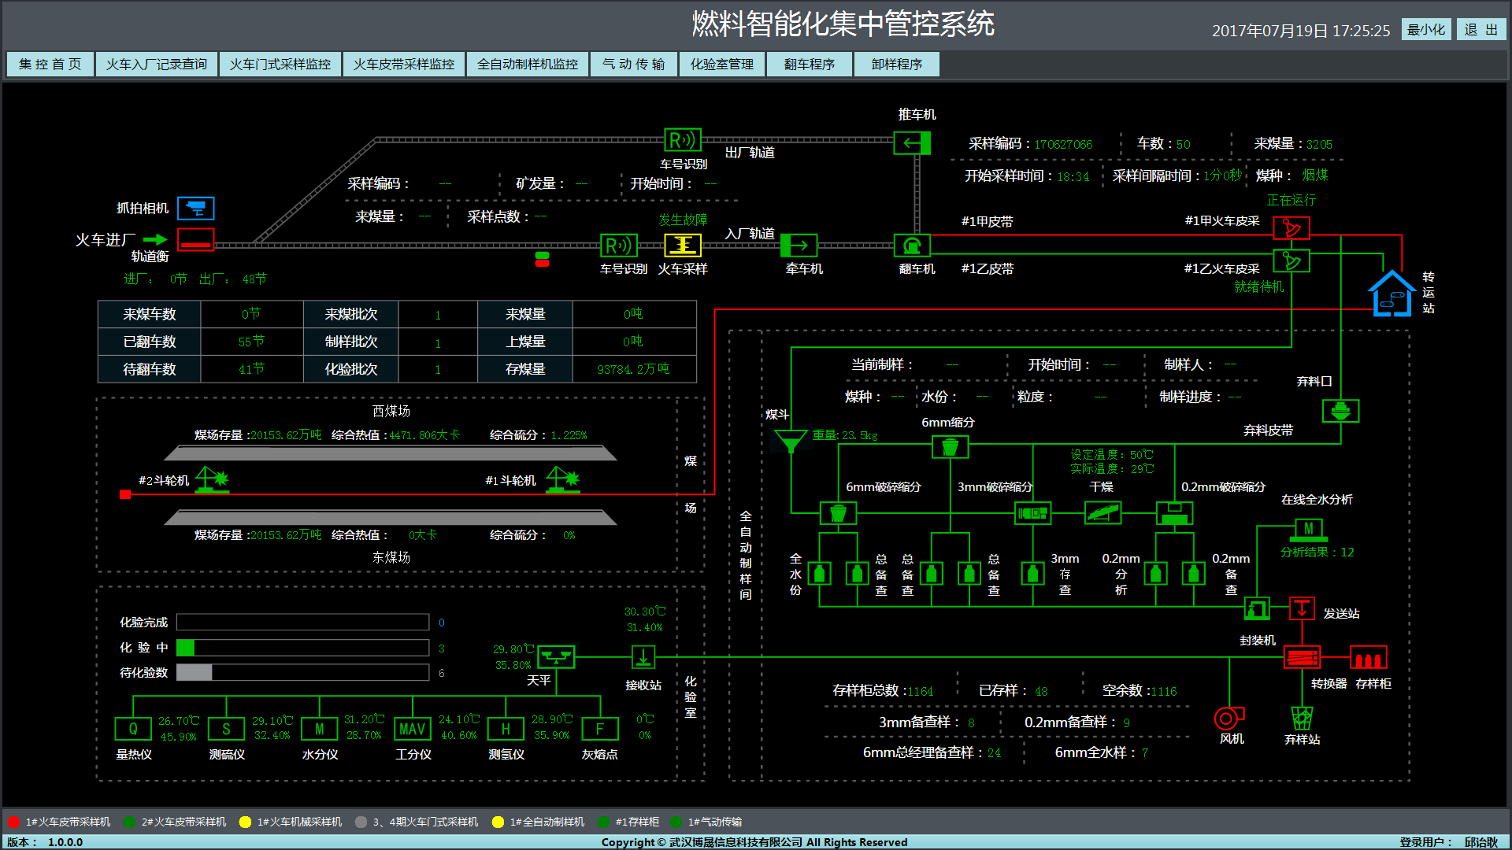Select the red track scale icon (轨道衡)
This screenshot has height=850, width=1512.
coord(195,240)
